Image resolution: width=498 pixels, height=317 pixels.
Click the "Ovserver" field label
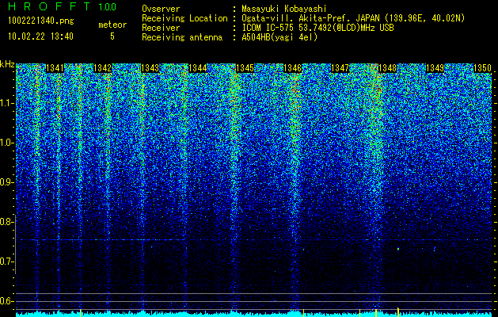[161, 9]
